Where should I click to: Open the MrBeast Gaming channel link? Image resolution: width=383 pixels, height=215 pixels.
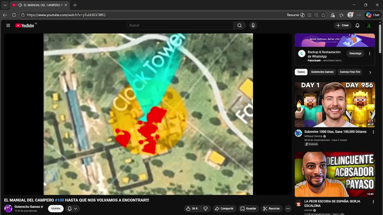[313, 136]
